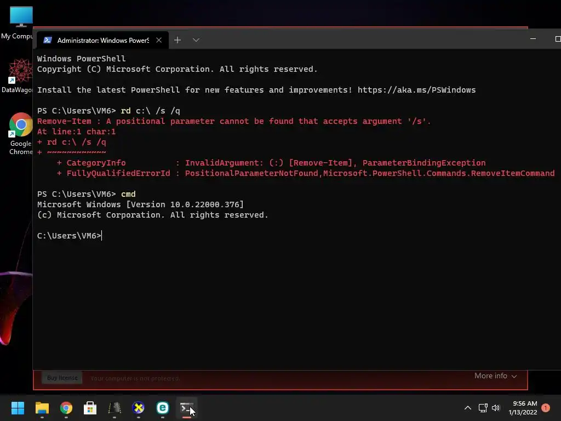Image resolution: width=561 pixels, height=421 pixels.
Task: Close the PowerShell terminal tab
Action: click(159, 40)
